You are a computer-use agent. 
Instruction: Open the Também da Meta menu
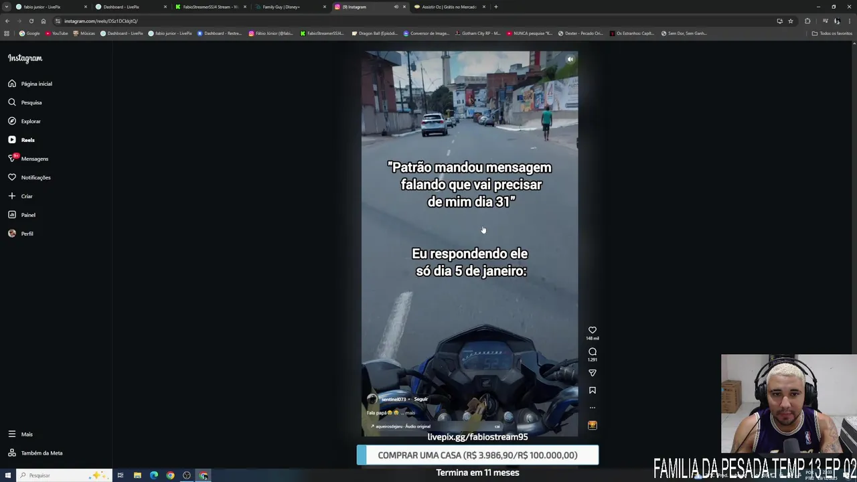pyautogui.click(x=35, y=453)
